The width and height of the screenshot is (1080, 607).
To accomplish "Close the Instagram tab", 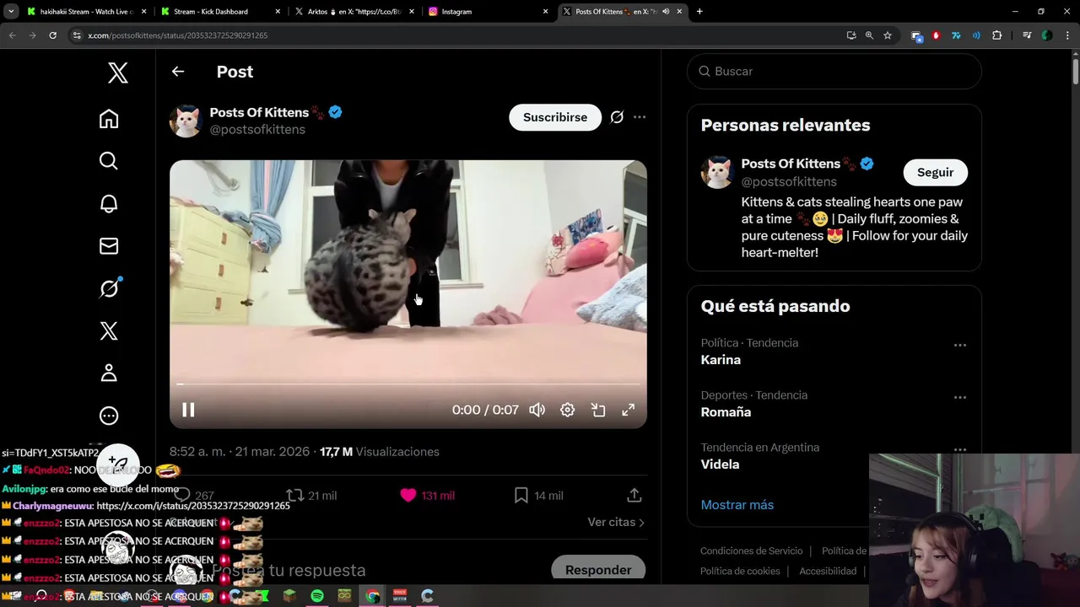I will (546, 12).
